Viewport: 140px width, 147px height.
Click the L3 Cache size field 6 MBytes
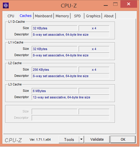(x=54, y=91)
